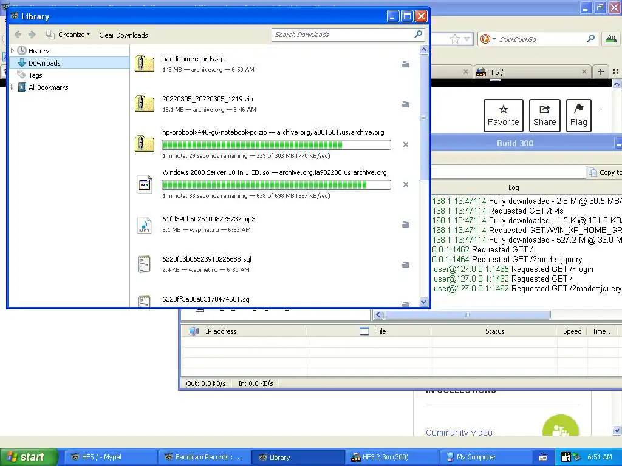Click the bookmark star in browser address bar
Image resolution: width=622 pixels, height=466 pixels.
point(454,39)
